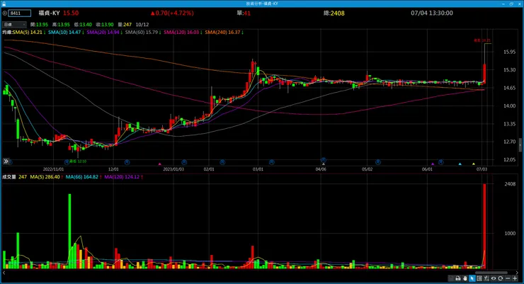Click the MA(66) 164.82 volume label
Viewport: 524px width, 284px height.
84,177
